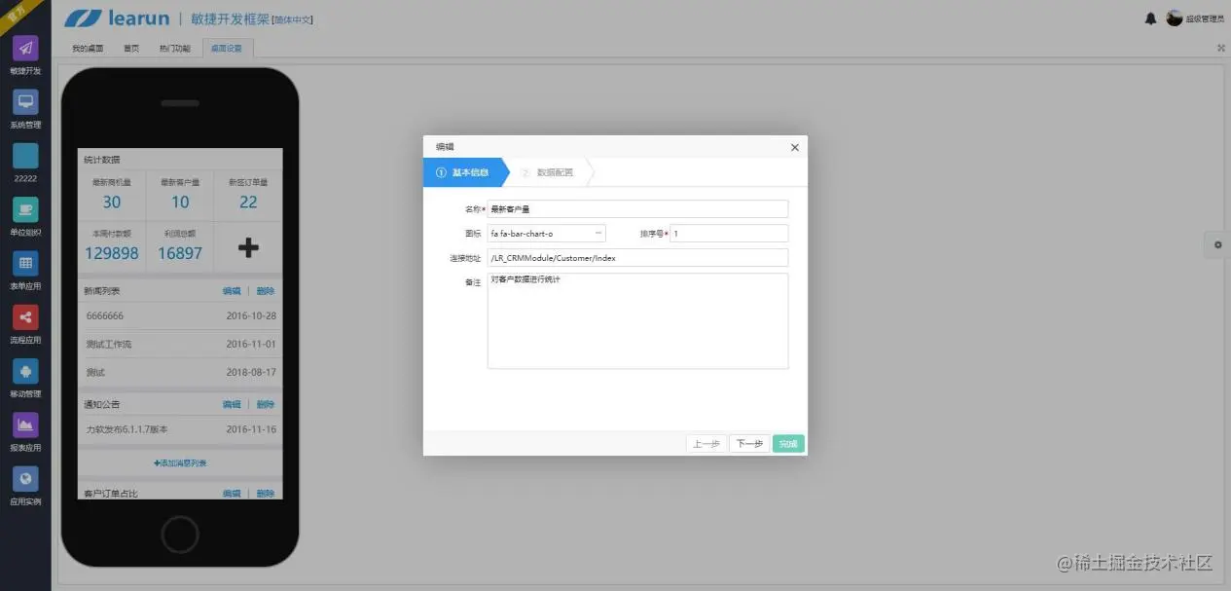Switch to the 数据配置 step
Image resolution: width=1231 pixels, height=591 pixels.
[x=557, y=172]
